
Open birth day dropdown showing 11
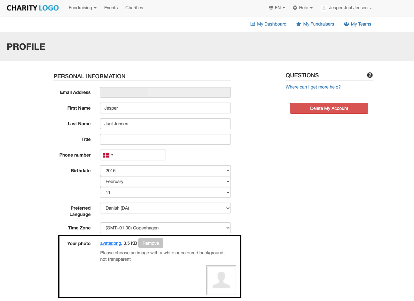click(165, 192)
